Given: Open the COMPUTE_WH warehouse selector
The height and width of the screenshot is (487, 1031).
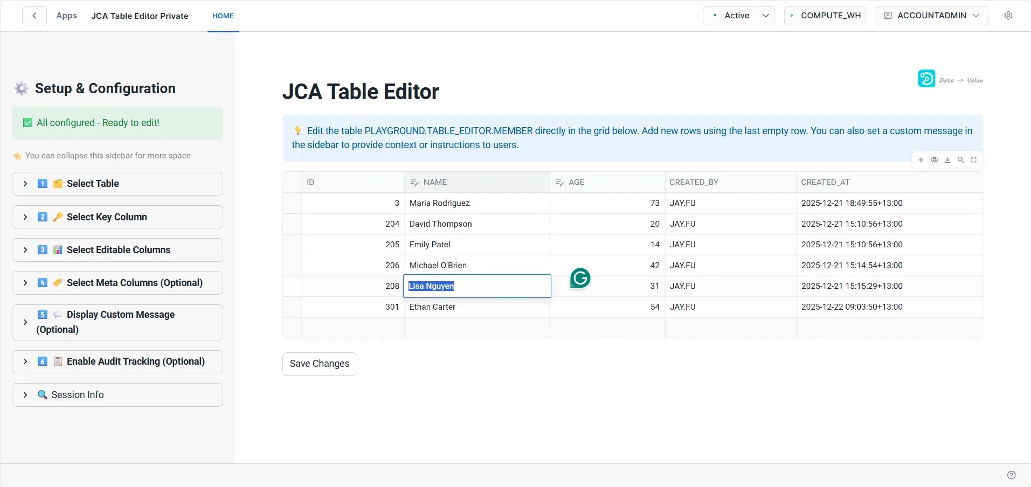Looking at the screenshot, I should (x=825, y=16).
